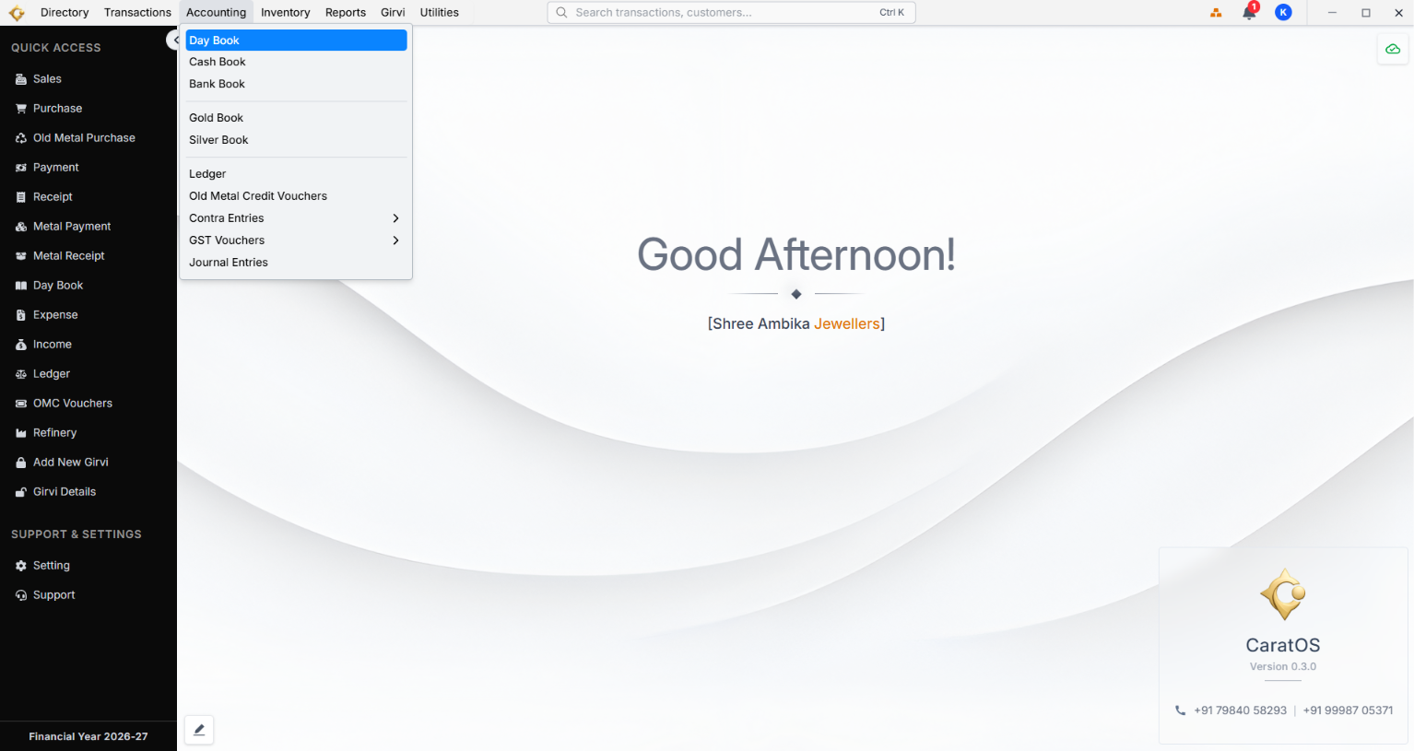Open the Transactions menu
The width and height of the screenshot is (1414, 751).
tap(137, 13)
